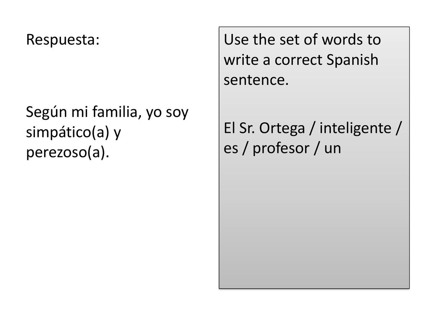
Task: Select the 'Según mi familia, yo soy' line
Action: click(x=107, y=113)
